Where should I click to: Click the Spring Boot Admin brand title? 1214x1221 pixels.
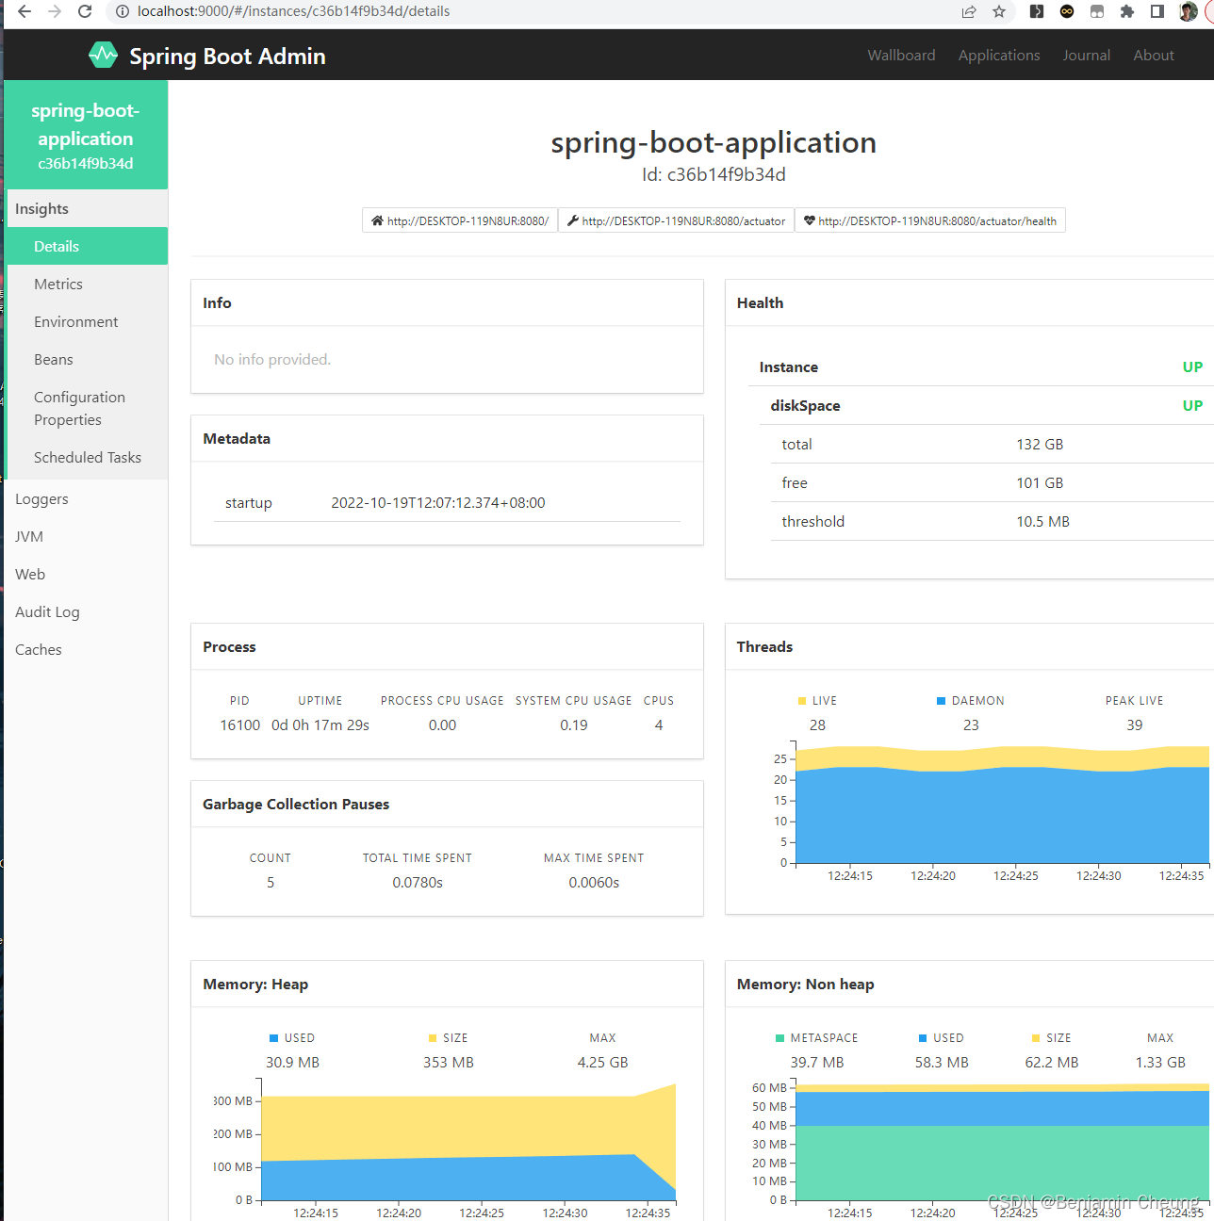click(227, 56)
